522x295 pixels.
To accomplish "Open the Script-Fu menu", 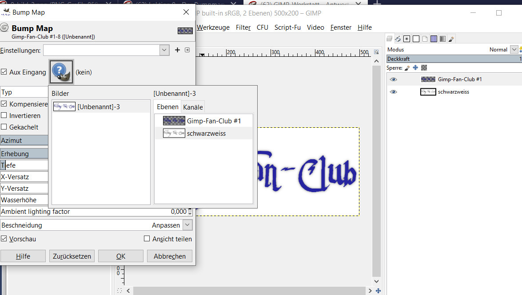I will 287,27.
